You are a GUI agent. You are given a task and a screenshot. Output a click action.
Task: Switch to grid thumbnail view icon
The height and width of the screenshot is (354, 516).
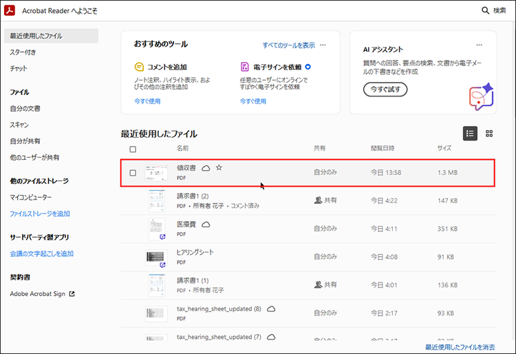click(x=489, y=134)
